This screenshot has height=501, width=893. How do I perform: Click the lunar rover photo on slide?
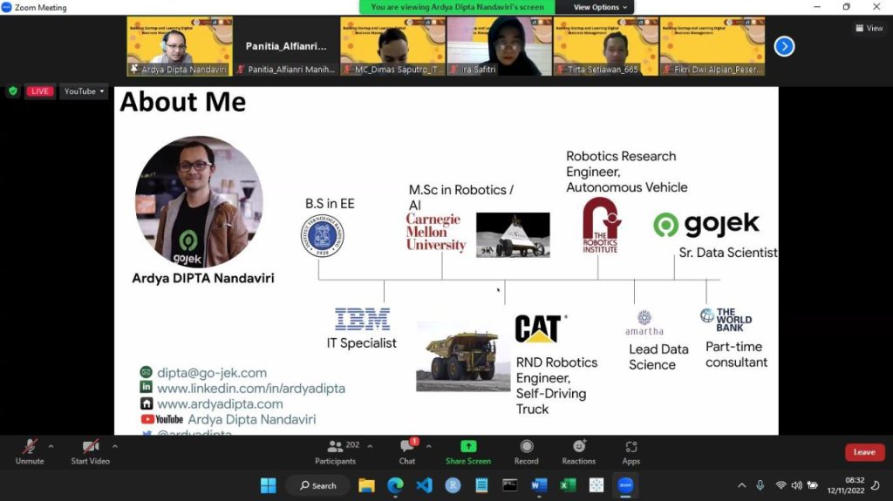click(513, 235)
